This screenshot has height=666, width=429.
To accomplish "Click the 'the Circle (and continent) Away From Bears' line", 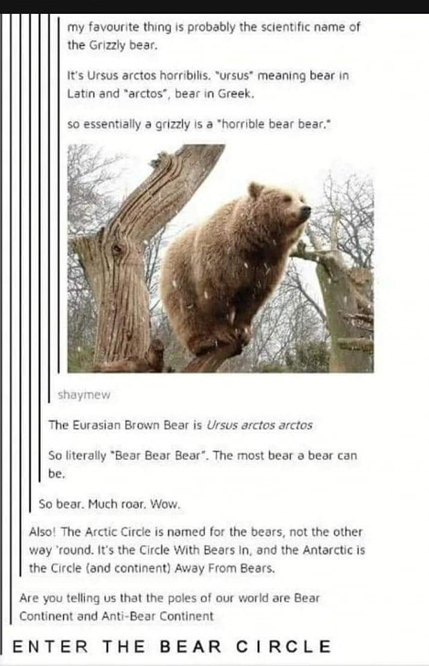I will 152,568.
